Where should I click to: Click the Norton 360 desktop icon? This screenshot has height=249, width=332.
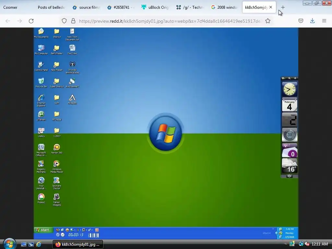(x=56, y=149)
